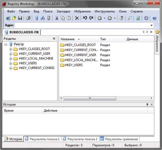162x150 pixels.
Task: Click the Действие column header
Action: pos(95,111)
